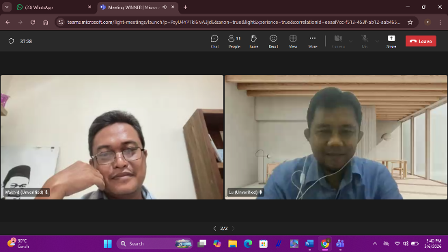
Task: Expand the Mic device options arrow
Action: coord(377,42)
